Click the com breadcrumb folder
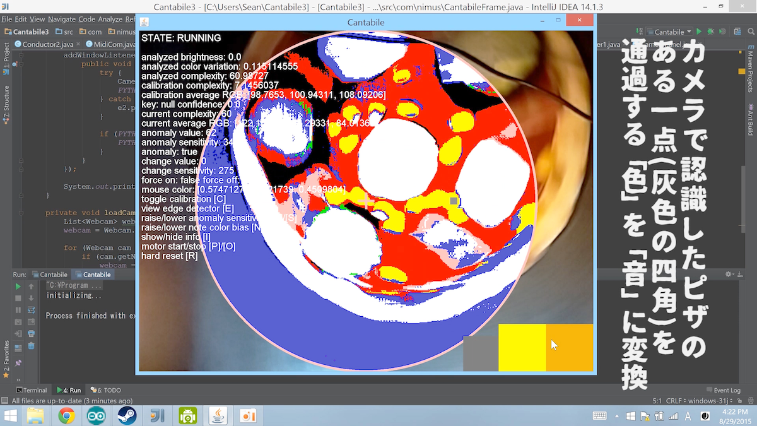This screenshot has width=757, height=426. tap(90, 32)
